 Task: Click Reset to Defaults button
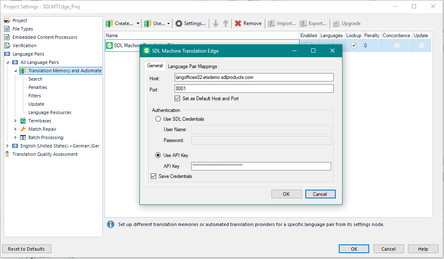(x=27, y=249)
